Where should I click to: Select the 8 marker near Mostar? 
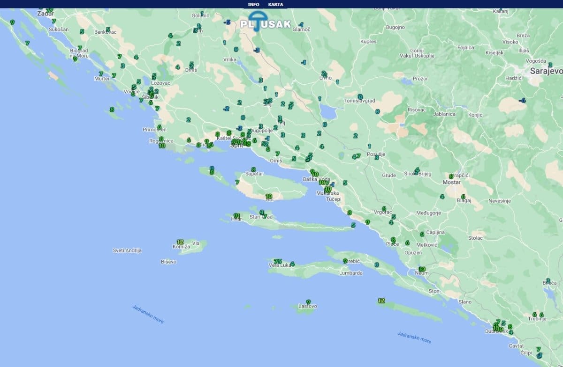pos(451,176)
